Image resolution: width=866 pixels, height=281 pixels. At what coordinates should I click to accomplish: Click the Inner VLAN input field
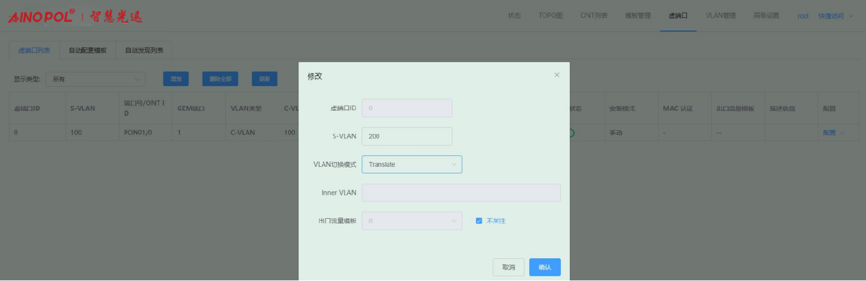(461, 193)
